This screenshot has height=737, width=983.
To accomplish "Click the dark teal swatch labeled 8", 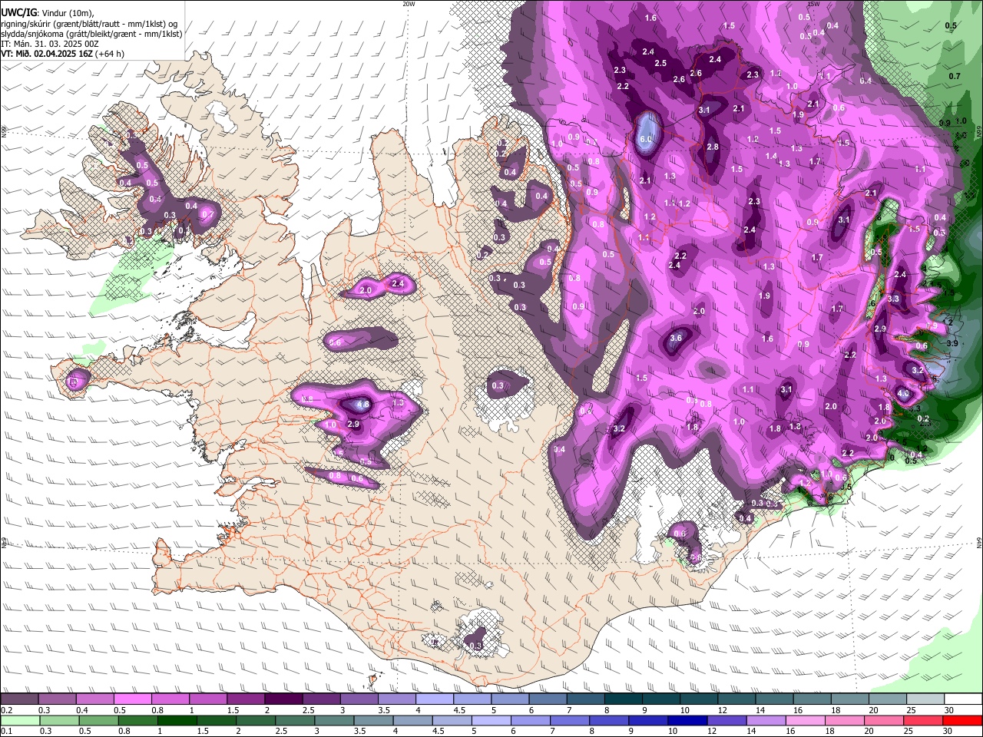I will (624, 699).
